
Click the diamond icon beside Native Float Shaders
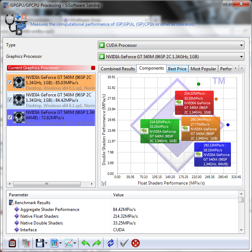pos(17,216)
